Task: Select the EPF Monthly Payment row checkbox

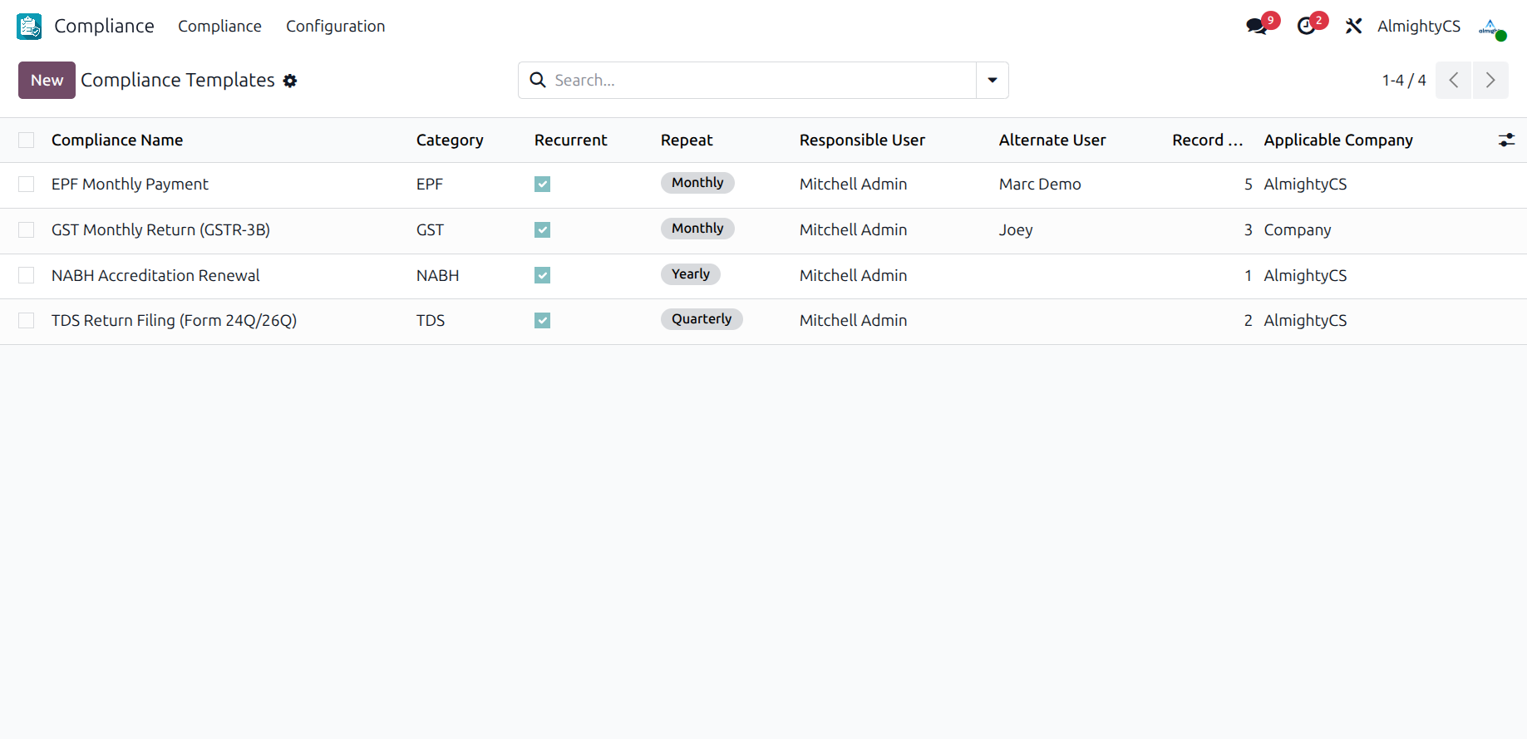Action: [27, 185]
